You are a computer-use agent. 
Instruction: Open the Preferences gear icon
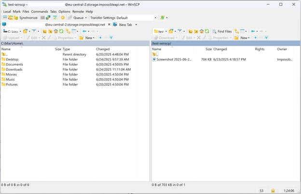[x=63, y=18]
